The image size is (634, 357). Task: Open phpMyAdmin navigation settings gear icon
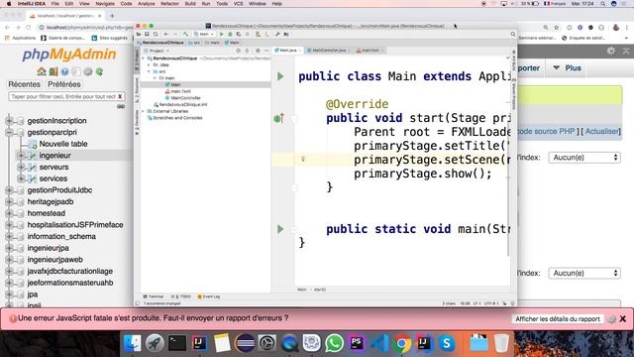pyautogui.click(x=88, y=71)
